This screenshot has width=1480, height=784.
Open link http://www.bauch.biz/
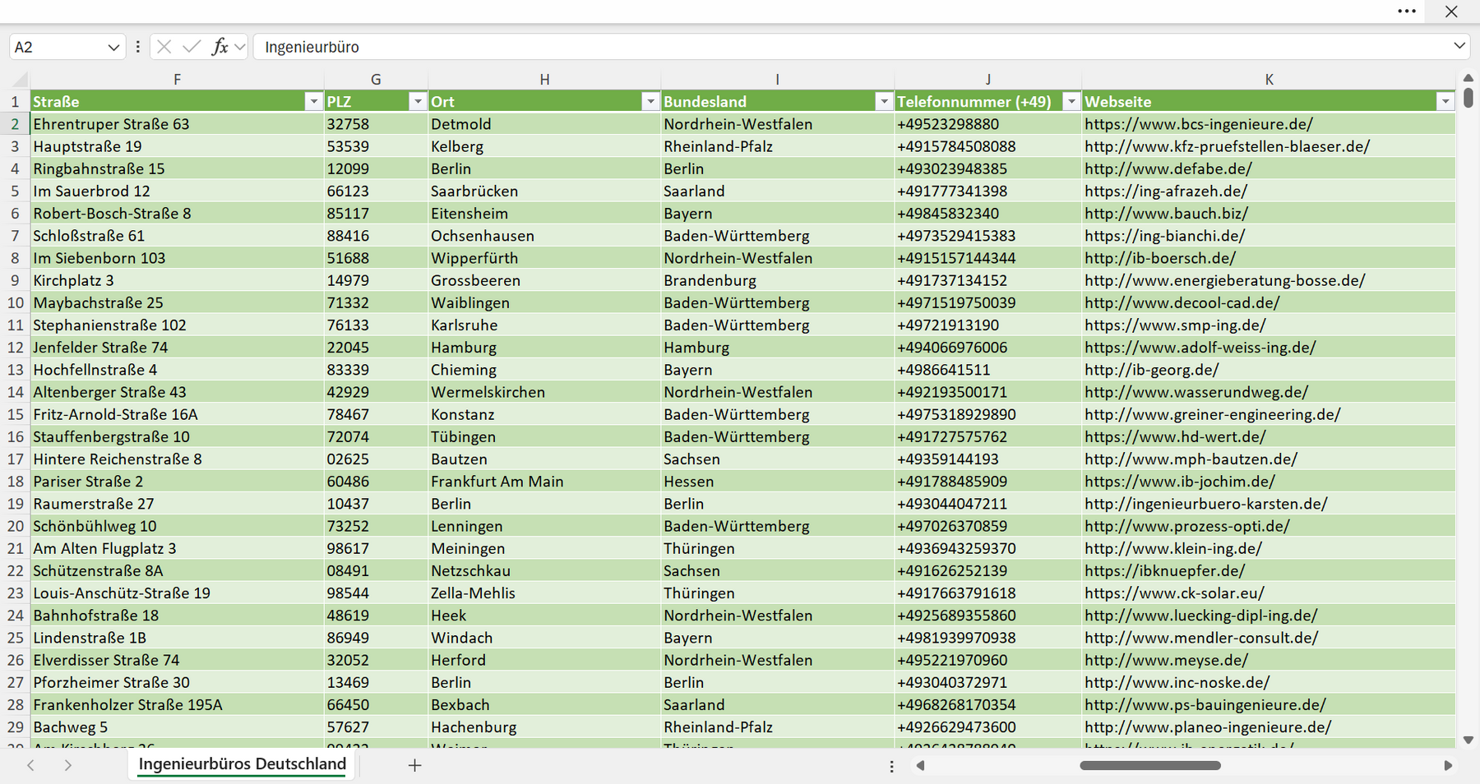(1166, 214)
